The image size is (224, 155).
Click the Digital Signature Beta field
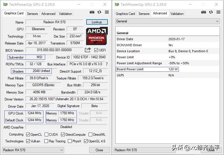pyautogui.click(x=94, y=106)
